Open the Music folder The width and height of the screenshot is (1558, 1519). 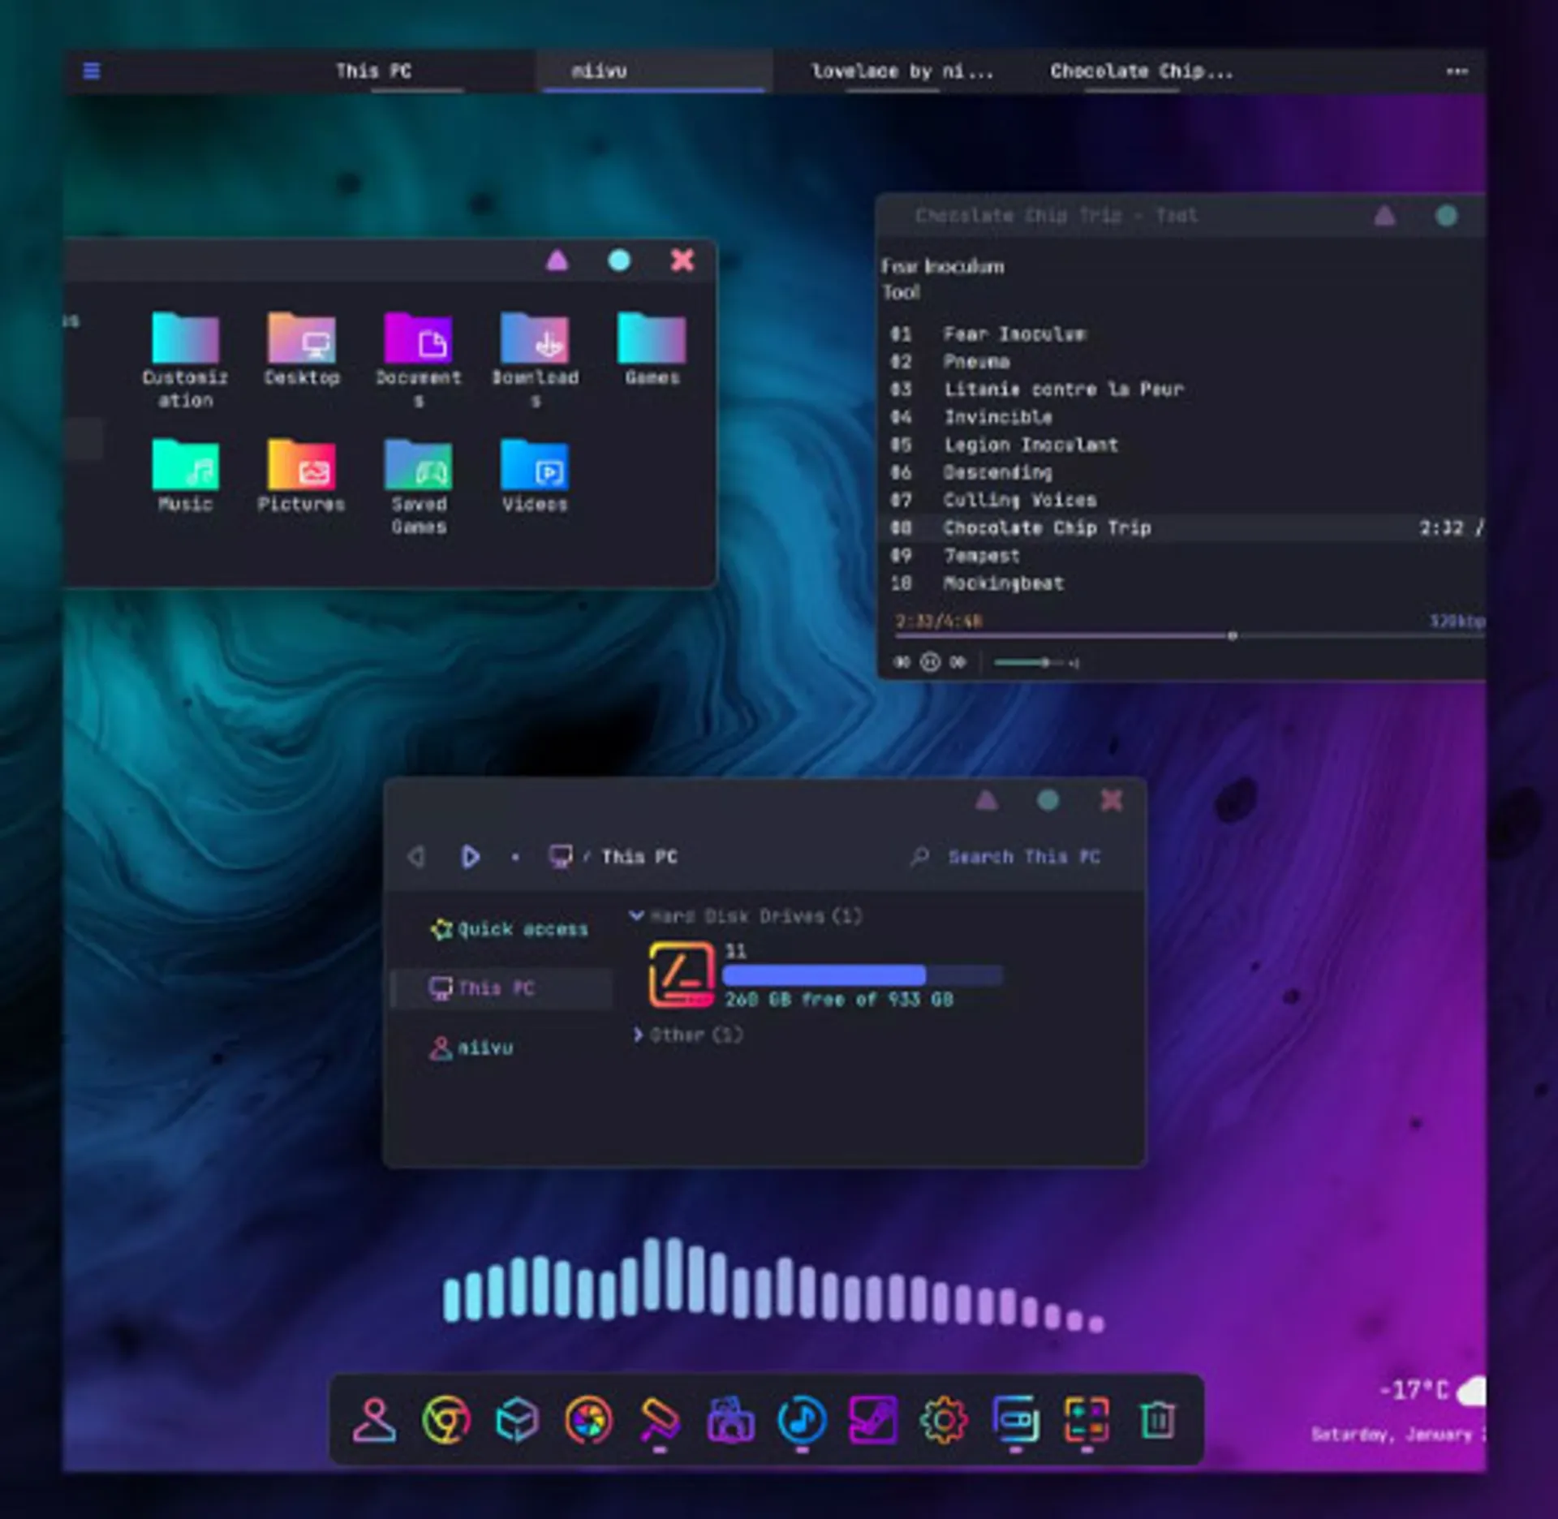(x=185, y=475)
